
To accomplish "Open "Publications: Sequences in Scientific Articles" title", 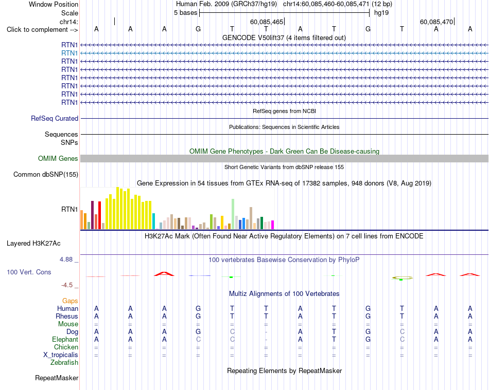I will (284, 127).
